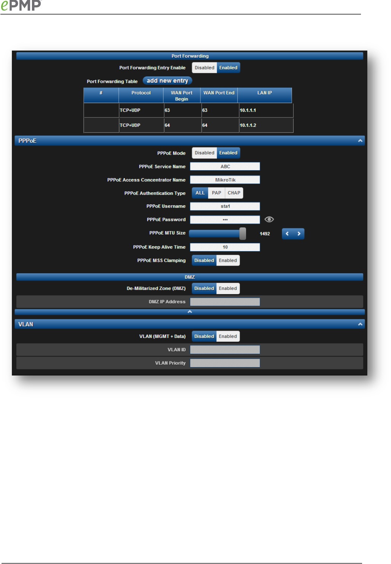
Task: Set PPPoE Mode to Enabled
Action: click(x=228, y=153)
